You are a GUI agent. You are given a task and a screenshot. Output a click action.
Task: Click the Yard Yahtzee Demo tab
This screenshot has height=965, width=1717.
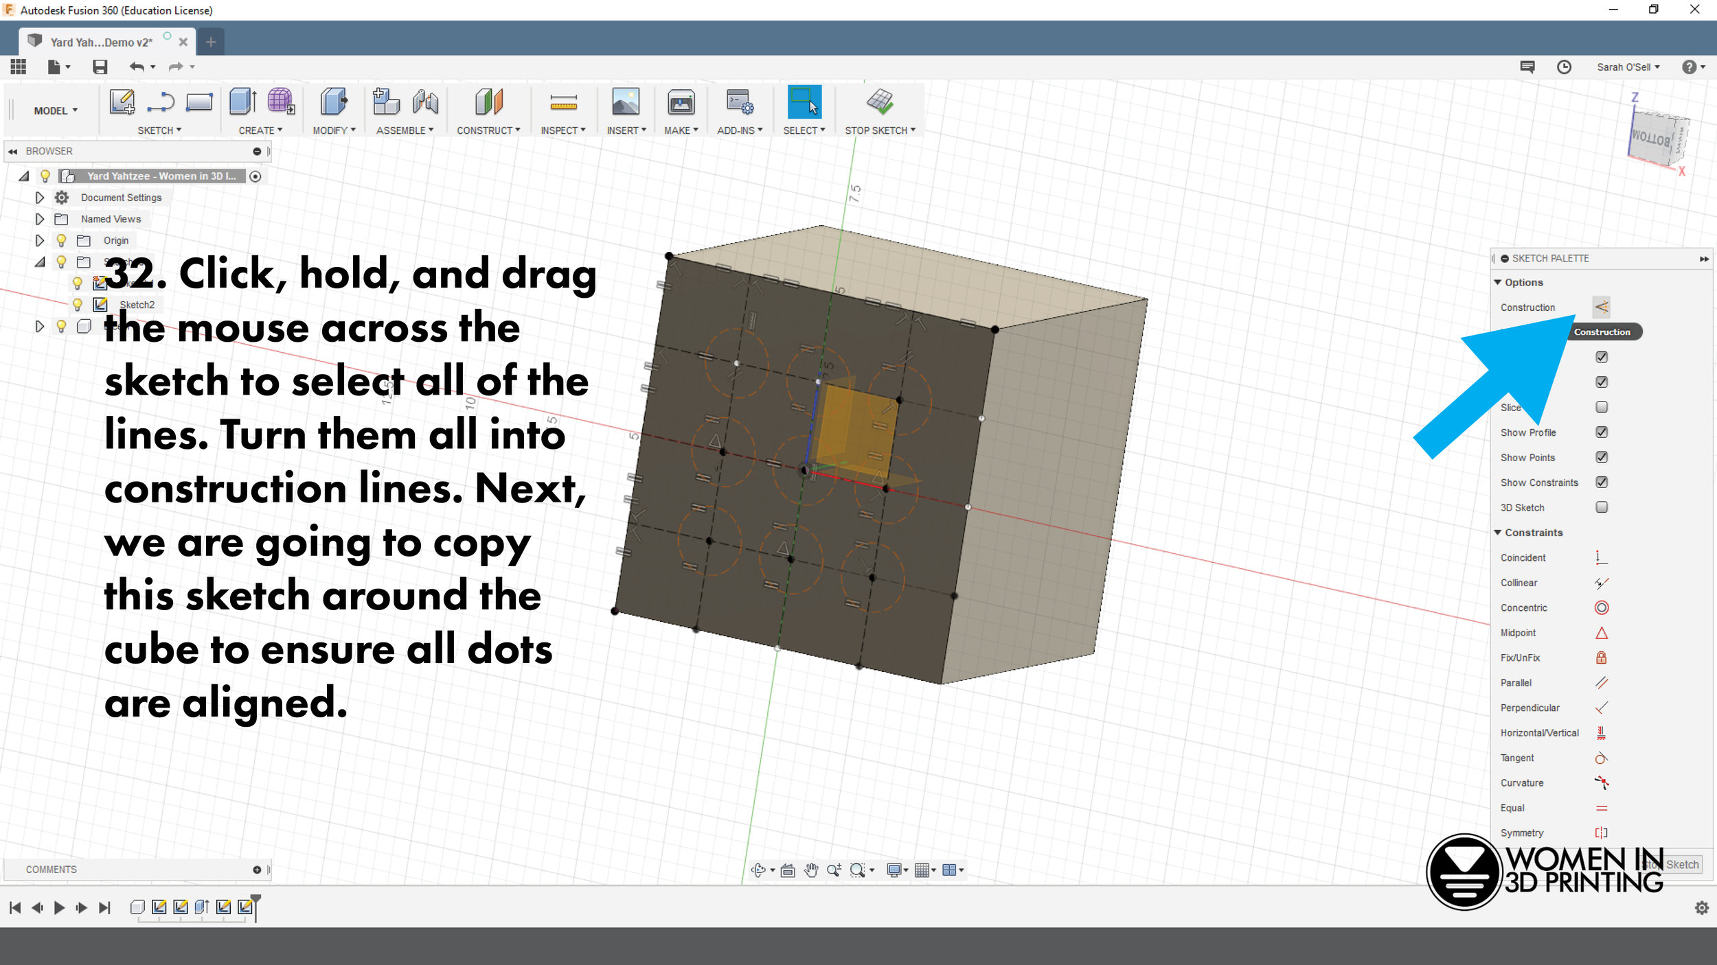(x=100, y=43)
